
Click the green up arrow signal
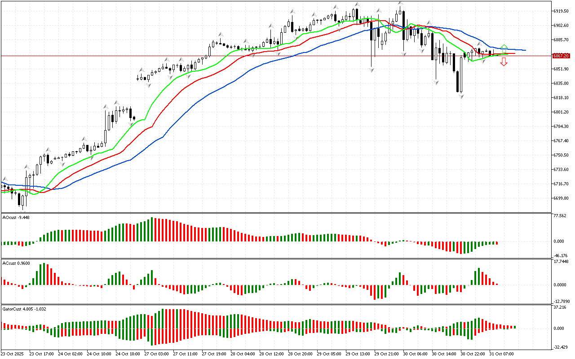504,47
